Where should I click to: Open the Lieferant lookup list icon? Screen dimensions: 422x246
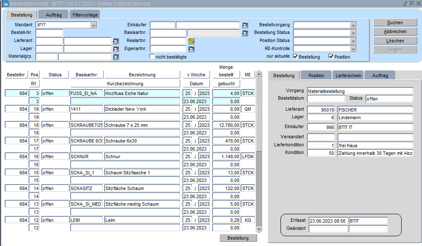[x=116, y=41]
